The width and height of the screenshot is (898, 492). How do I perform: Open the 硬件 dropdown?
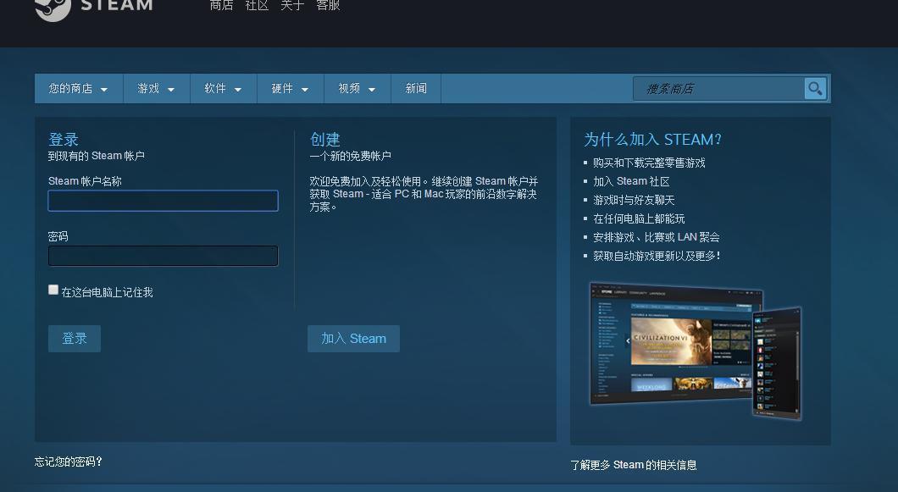click(290, 88)
